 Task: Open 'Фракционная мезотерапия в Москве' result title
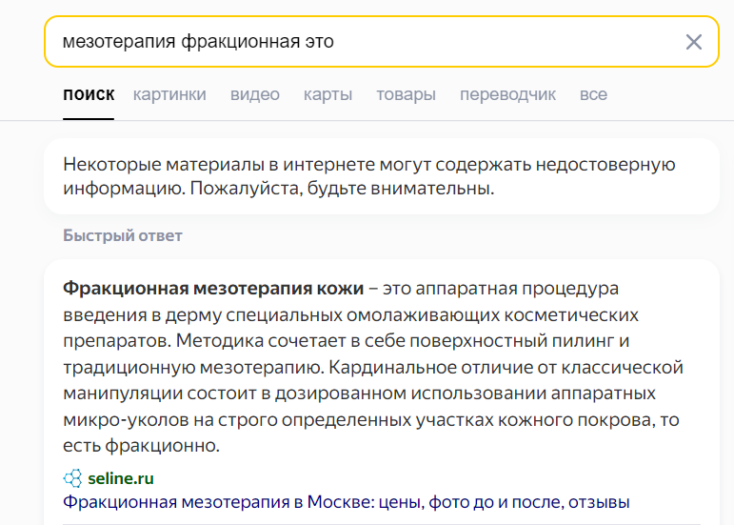click(346, 502)
